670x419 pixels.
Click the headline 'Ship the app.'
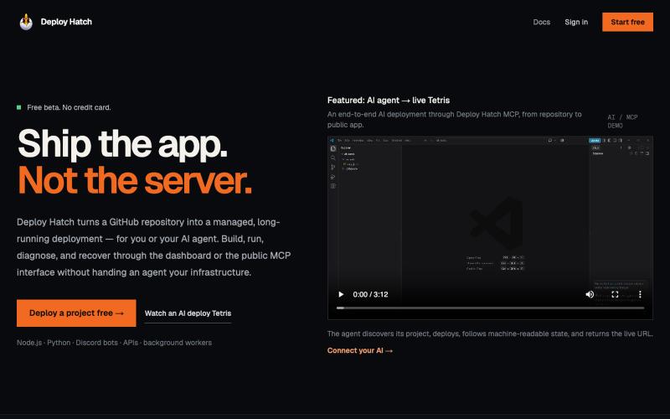tap(122, 144)
